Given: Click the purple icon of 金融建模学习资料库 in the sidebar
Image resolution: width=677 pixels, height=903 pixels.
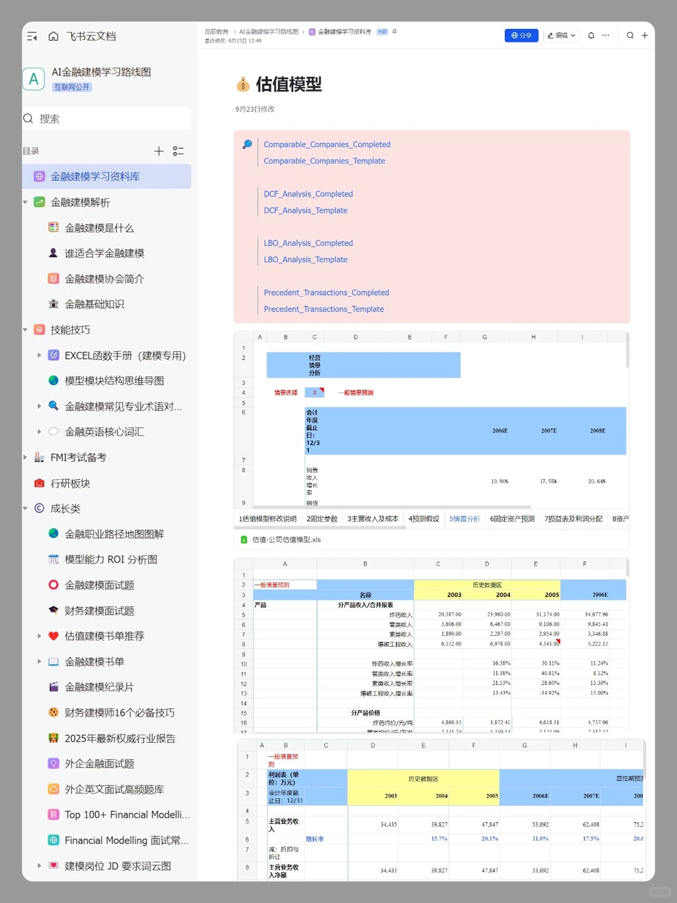Looking at the screenshot, I should coord(39,177).
